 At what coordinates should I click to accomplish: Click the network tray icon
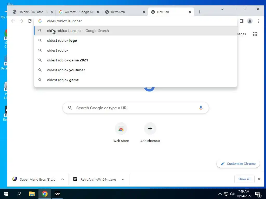point(226,194)
